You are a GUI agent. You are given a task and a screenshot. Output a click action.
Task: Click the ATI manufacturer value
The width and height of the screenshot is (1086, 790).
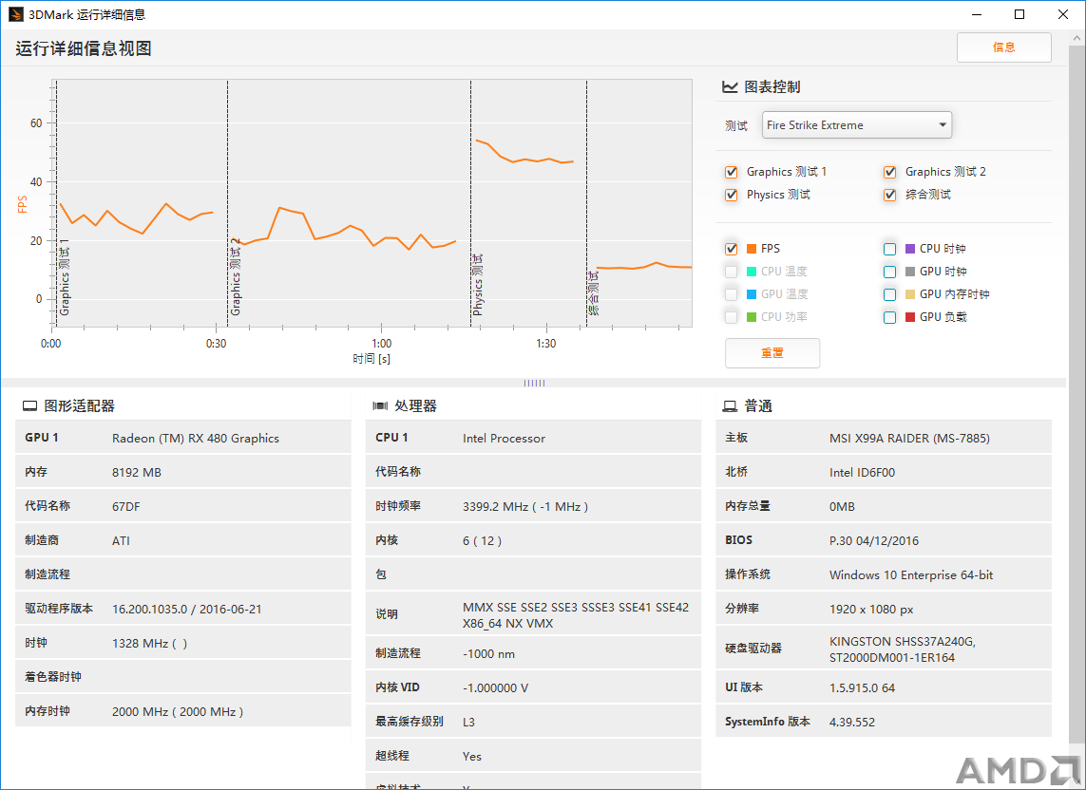(x=122, y=540)
